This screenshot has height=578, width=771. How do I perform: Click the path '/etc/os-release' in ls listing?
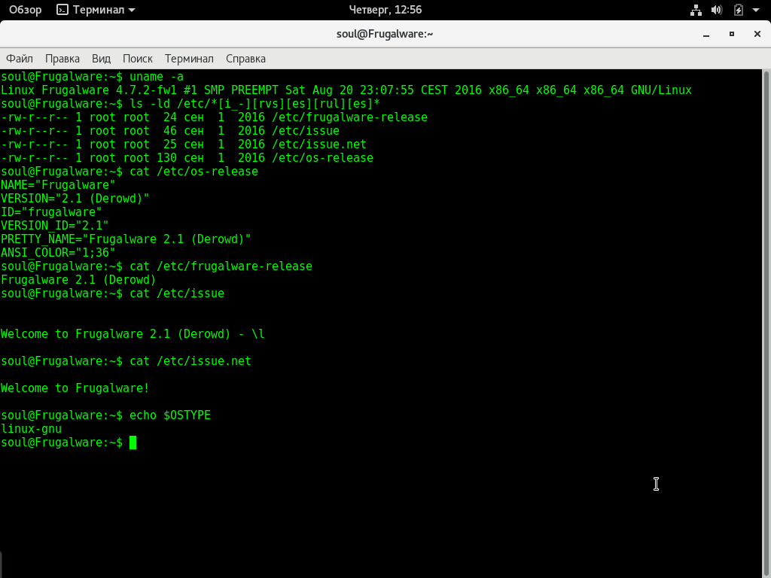pos(322,158)
